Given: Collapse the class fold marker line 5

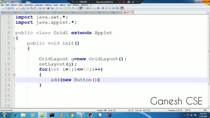Looking at the screenshot, I should (x=14, y=38).
